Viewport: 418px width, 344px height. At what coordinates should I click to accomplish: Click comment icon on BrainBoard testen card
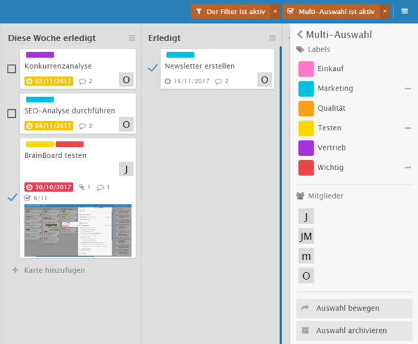tap(100, 187)
